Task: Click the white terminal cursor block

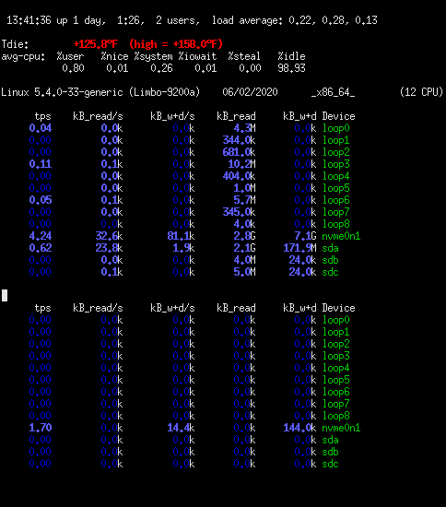Action: (5, 295)
